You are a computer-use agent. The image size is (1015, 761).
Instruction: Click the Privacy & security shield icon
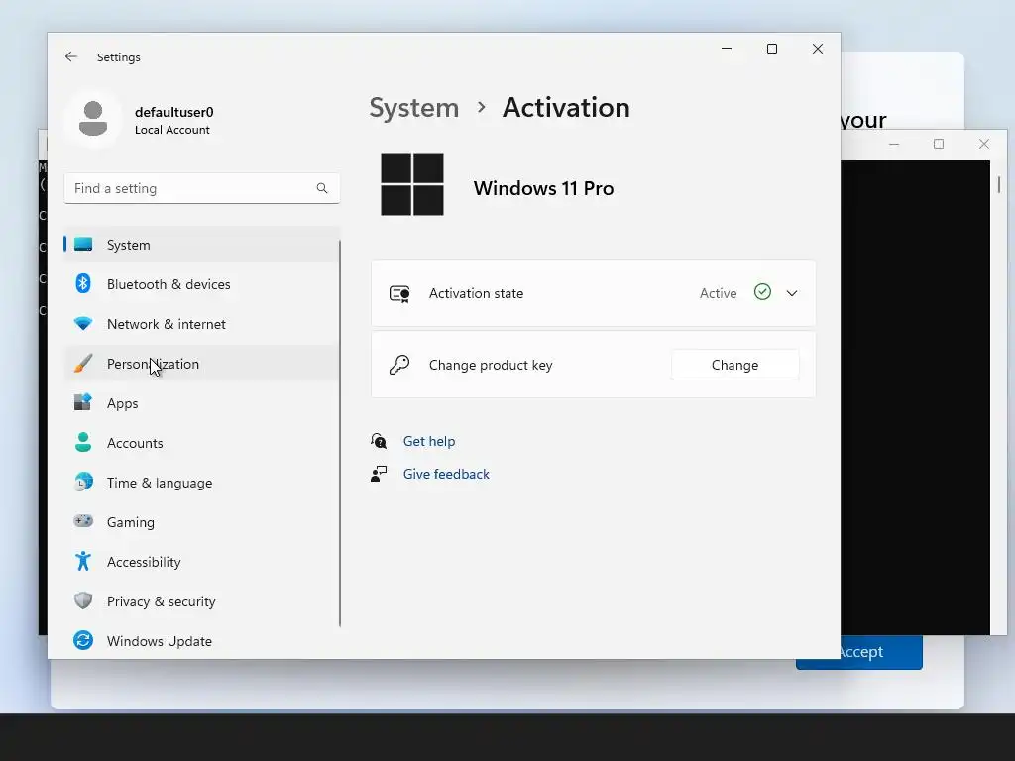coord(83,601)
